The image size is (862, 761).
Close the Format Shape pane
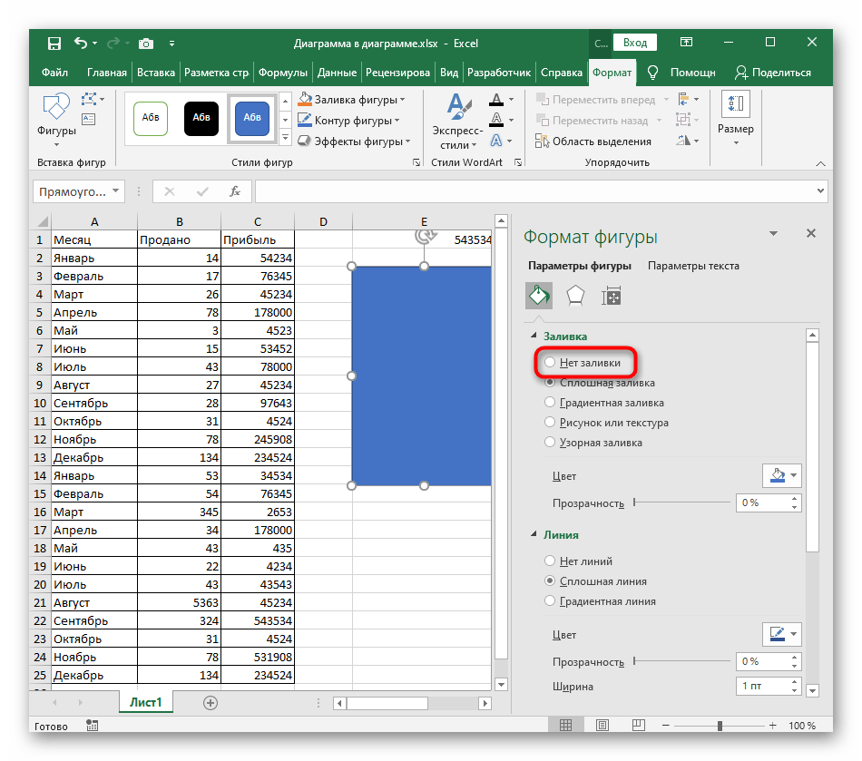810,234
